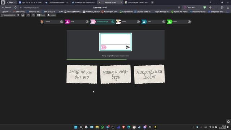Show hidden tray icons chevron
Screen dimensions: 231x130
point(193,127)
